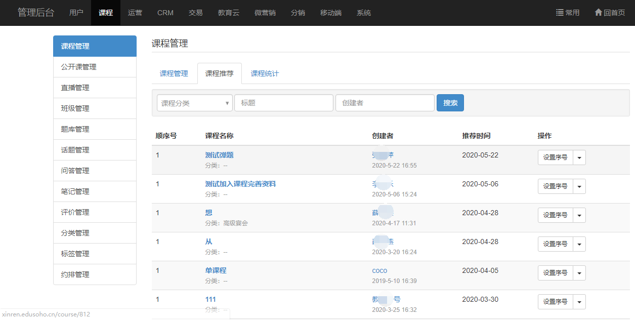The height and width of the screenshot is (320, 635).
Task: Switch to the 课程管理 tab
Action: tap(174, 73)
